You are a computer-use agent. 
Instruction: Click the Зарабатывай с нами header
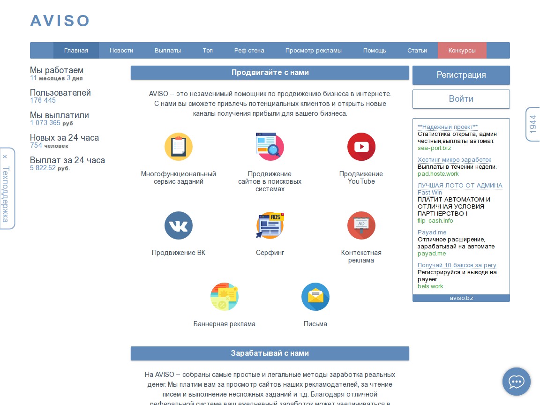[x=270, y=353]
